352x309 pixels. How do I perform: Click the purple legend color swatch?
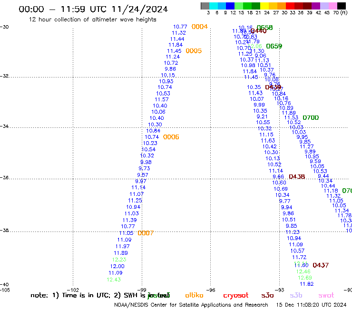click(315, 6)
